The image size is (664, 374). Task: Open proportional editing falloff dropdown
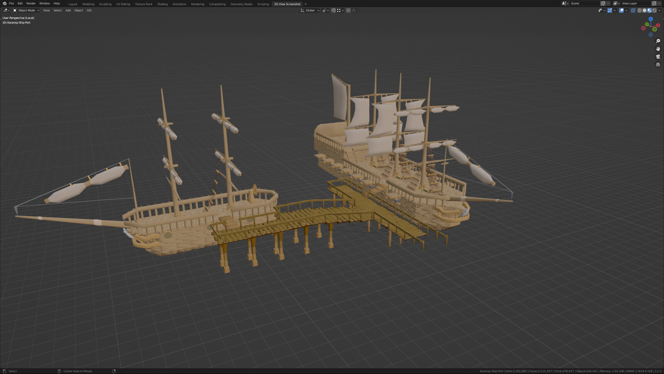coord(355,10)
